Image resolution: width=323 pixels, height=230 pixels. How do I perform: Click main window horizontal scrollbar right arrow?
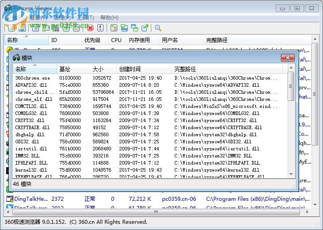click(307, 212)
